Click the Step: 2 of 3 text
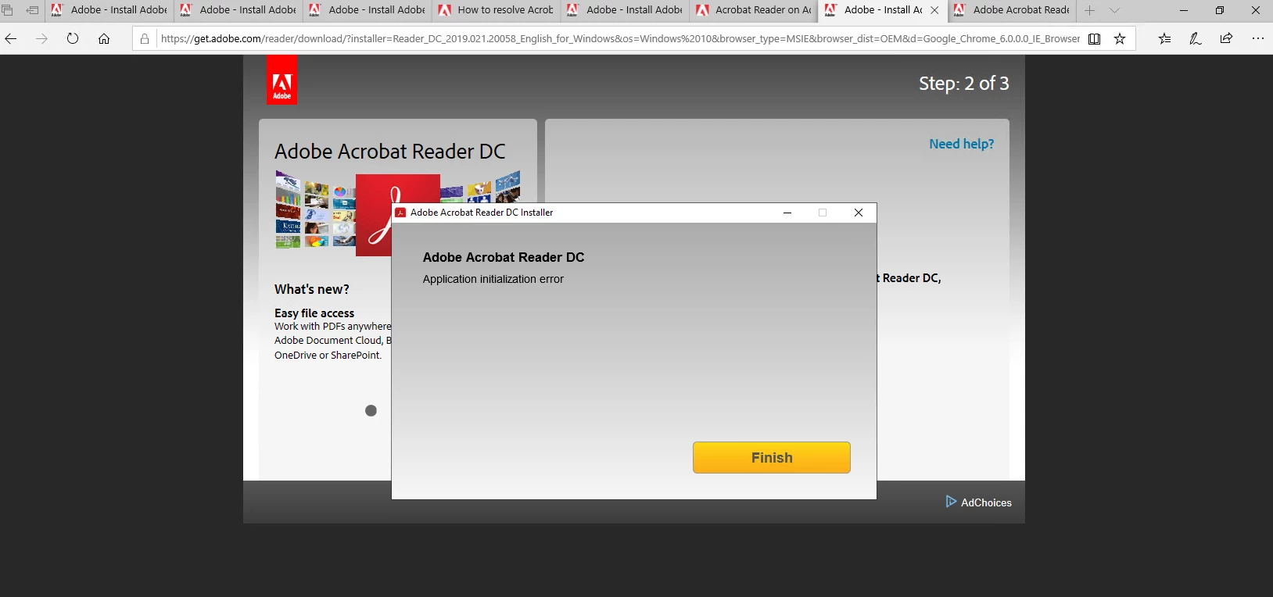Viewport: 1273px width, 597px height. click(964, 84)
